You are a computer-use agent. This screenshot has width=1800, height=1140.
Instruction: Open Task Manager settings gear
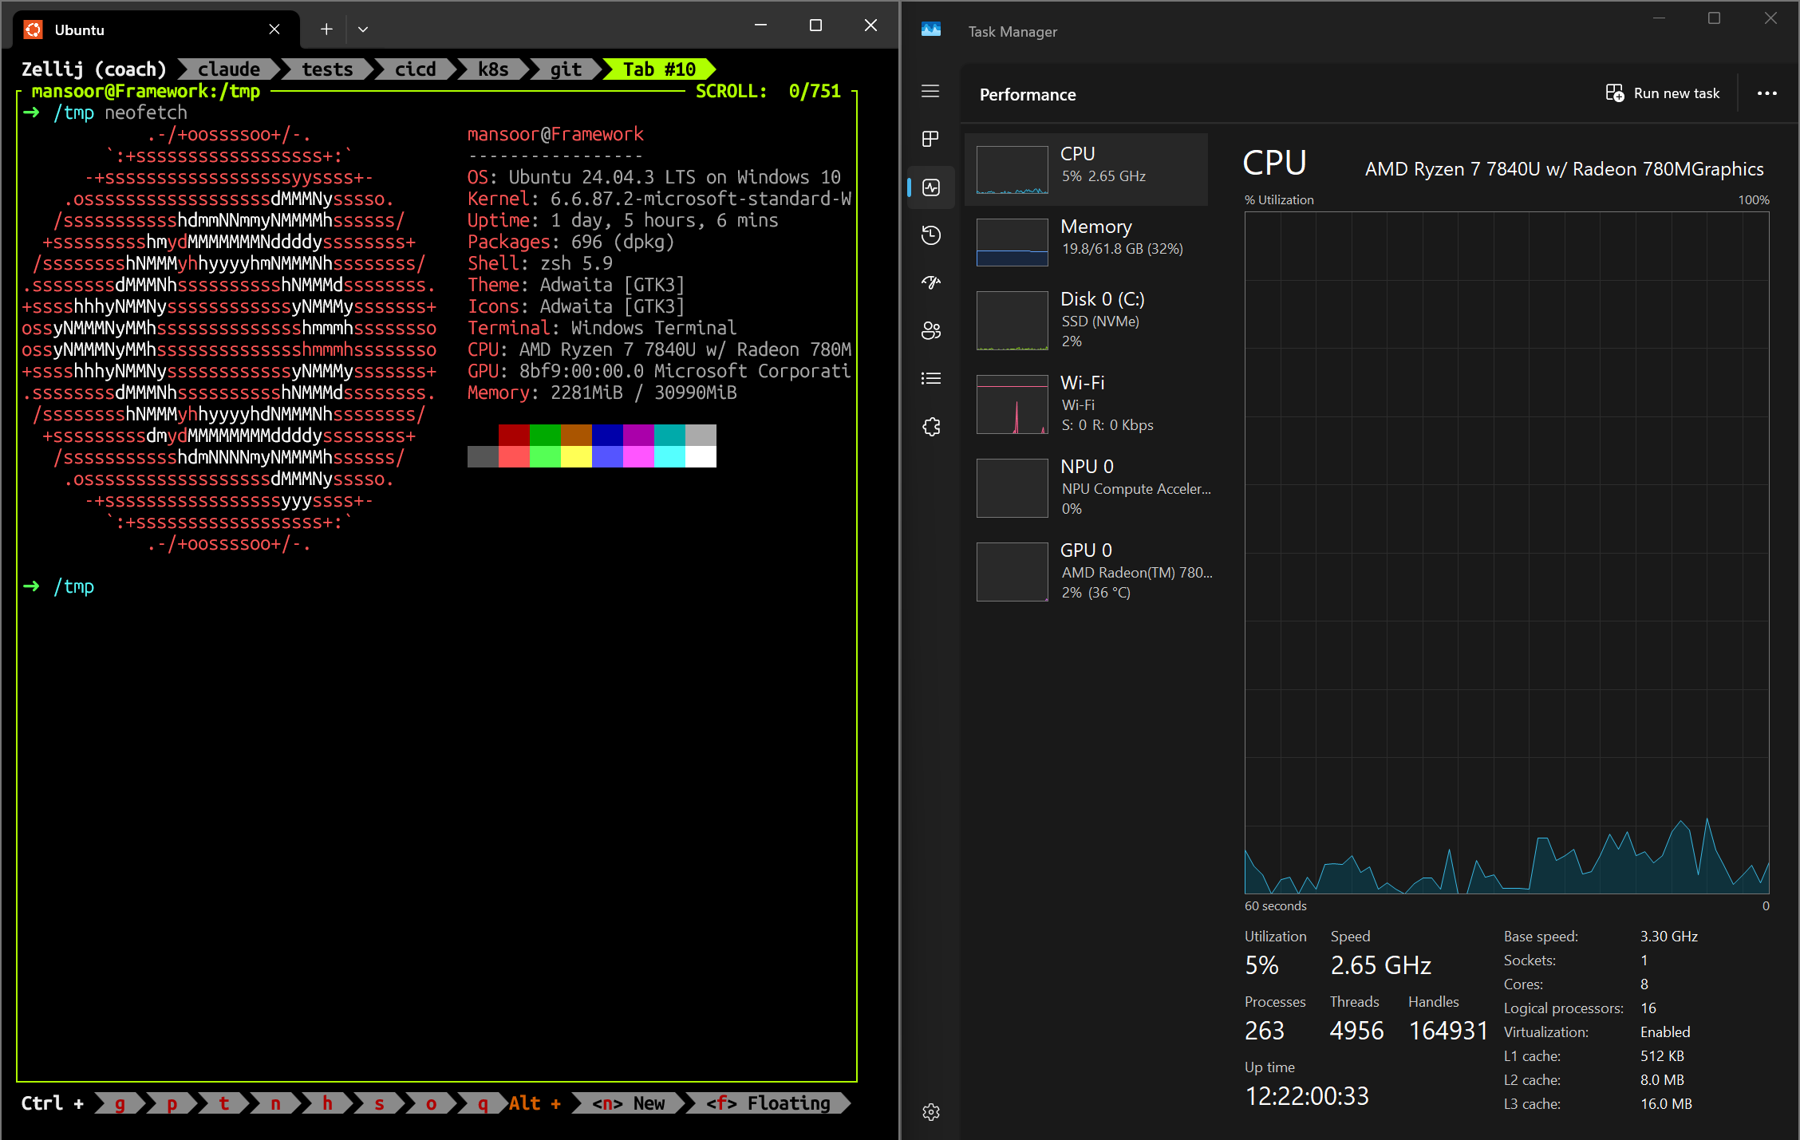coord(930,1111)
